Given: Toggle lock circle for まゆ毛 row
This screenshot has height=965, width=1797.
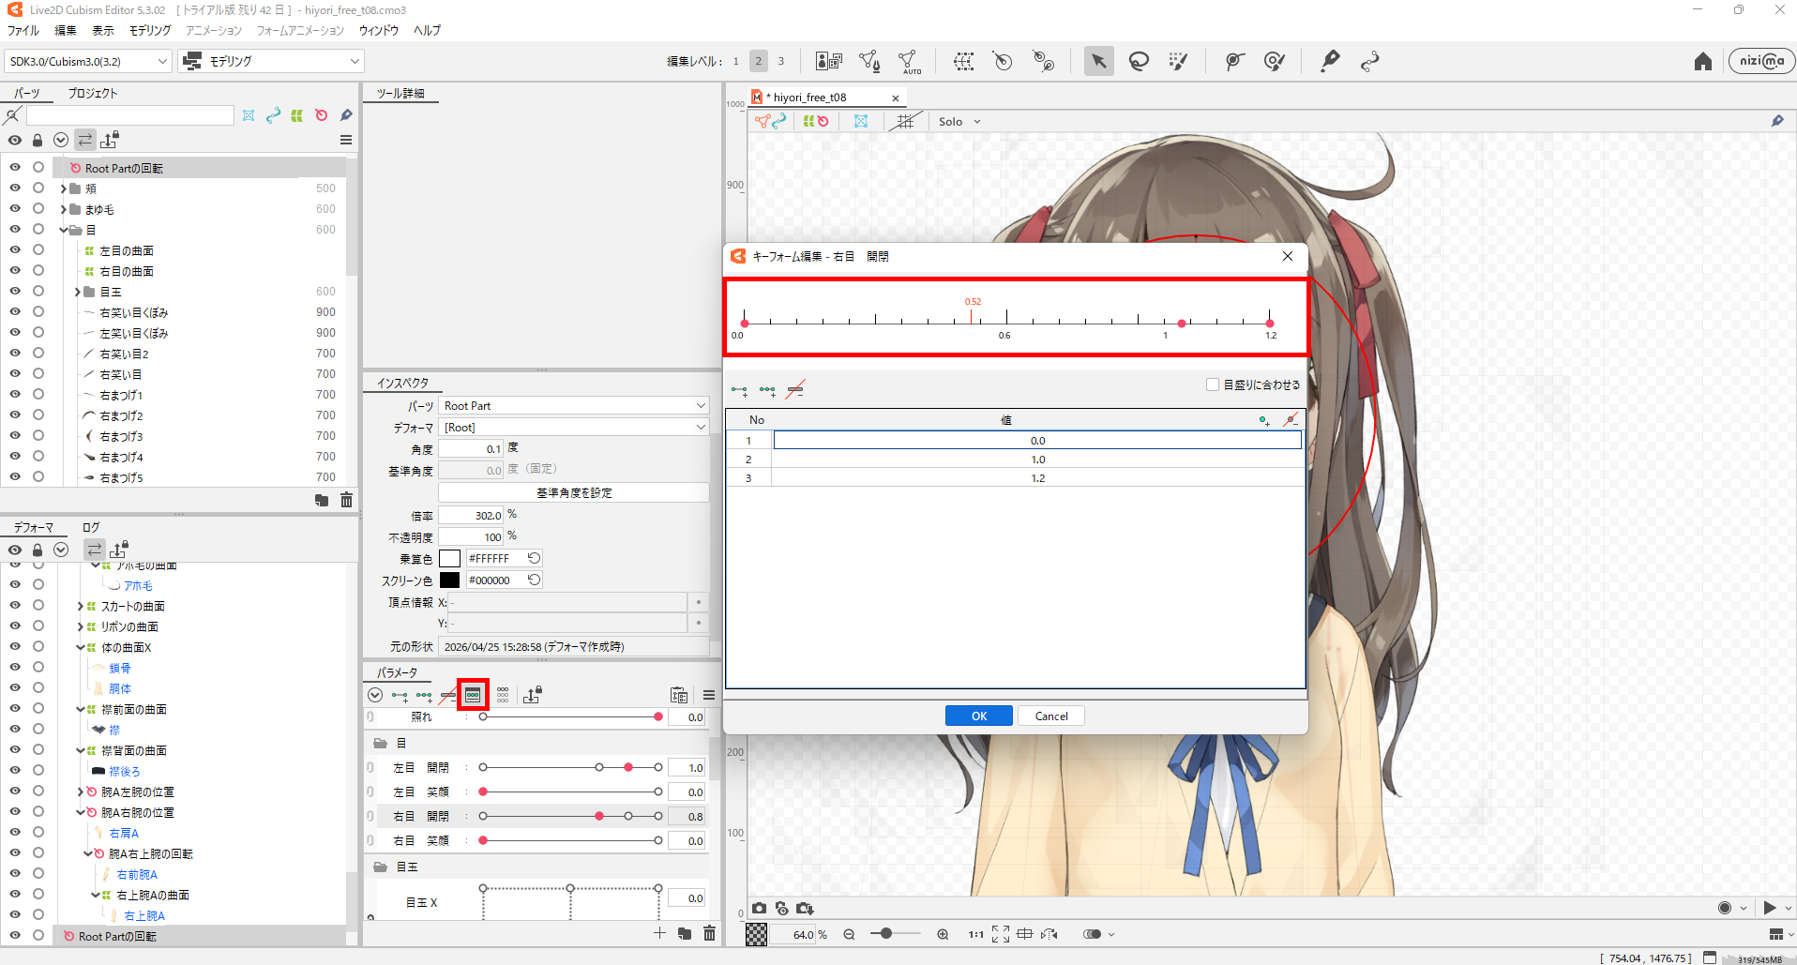Looking at the screenshot, I should pos(38,208).
